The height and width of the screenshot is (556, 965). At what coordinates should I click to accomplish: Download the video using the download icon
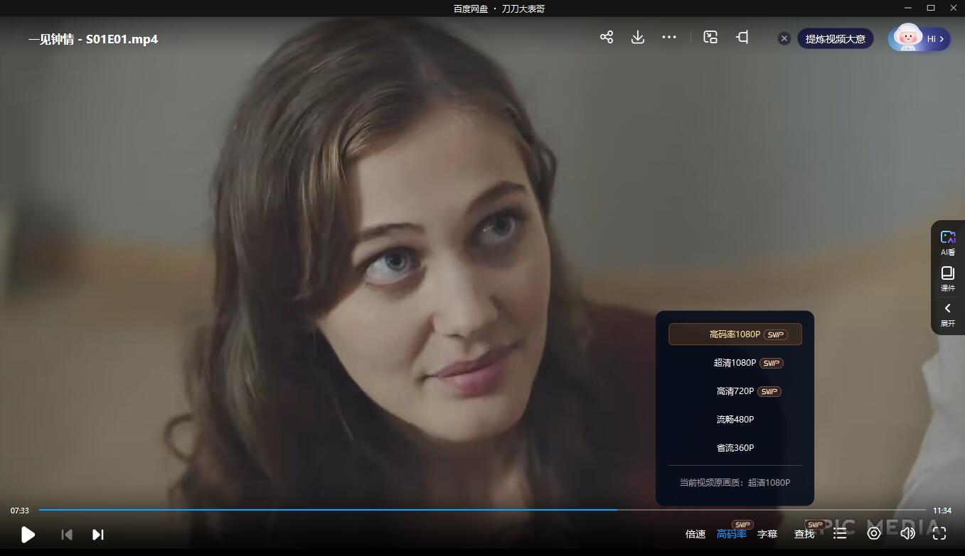tap(637, 38)
